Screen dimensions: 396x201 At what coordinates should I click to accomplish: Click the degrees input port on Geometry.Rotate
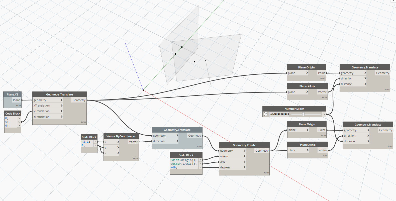225,167
